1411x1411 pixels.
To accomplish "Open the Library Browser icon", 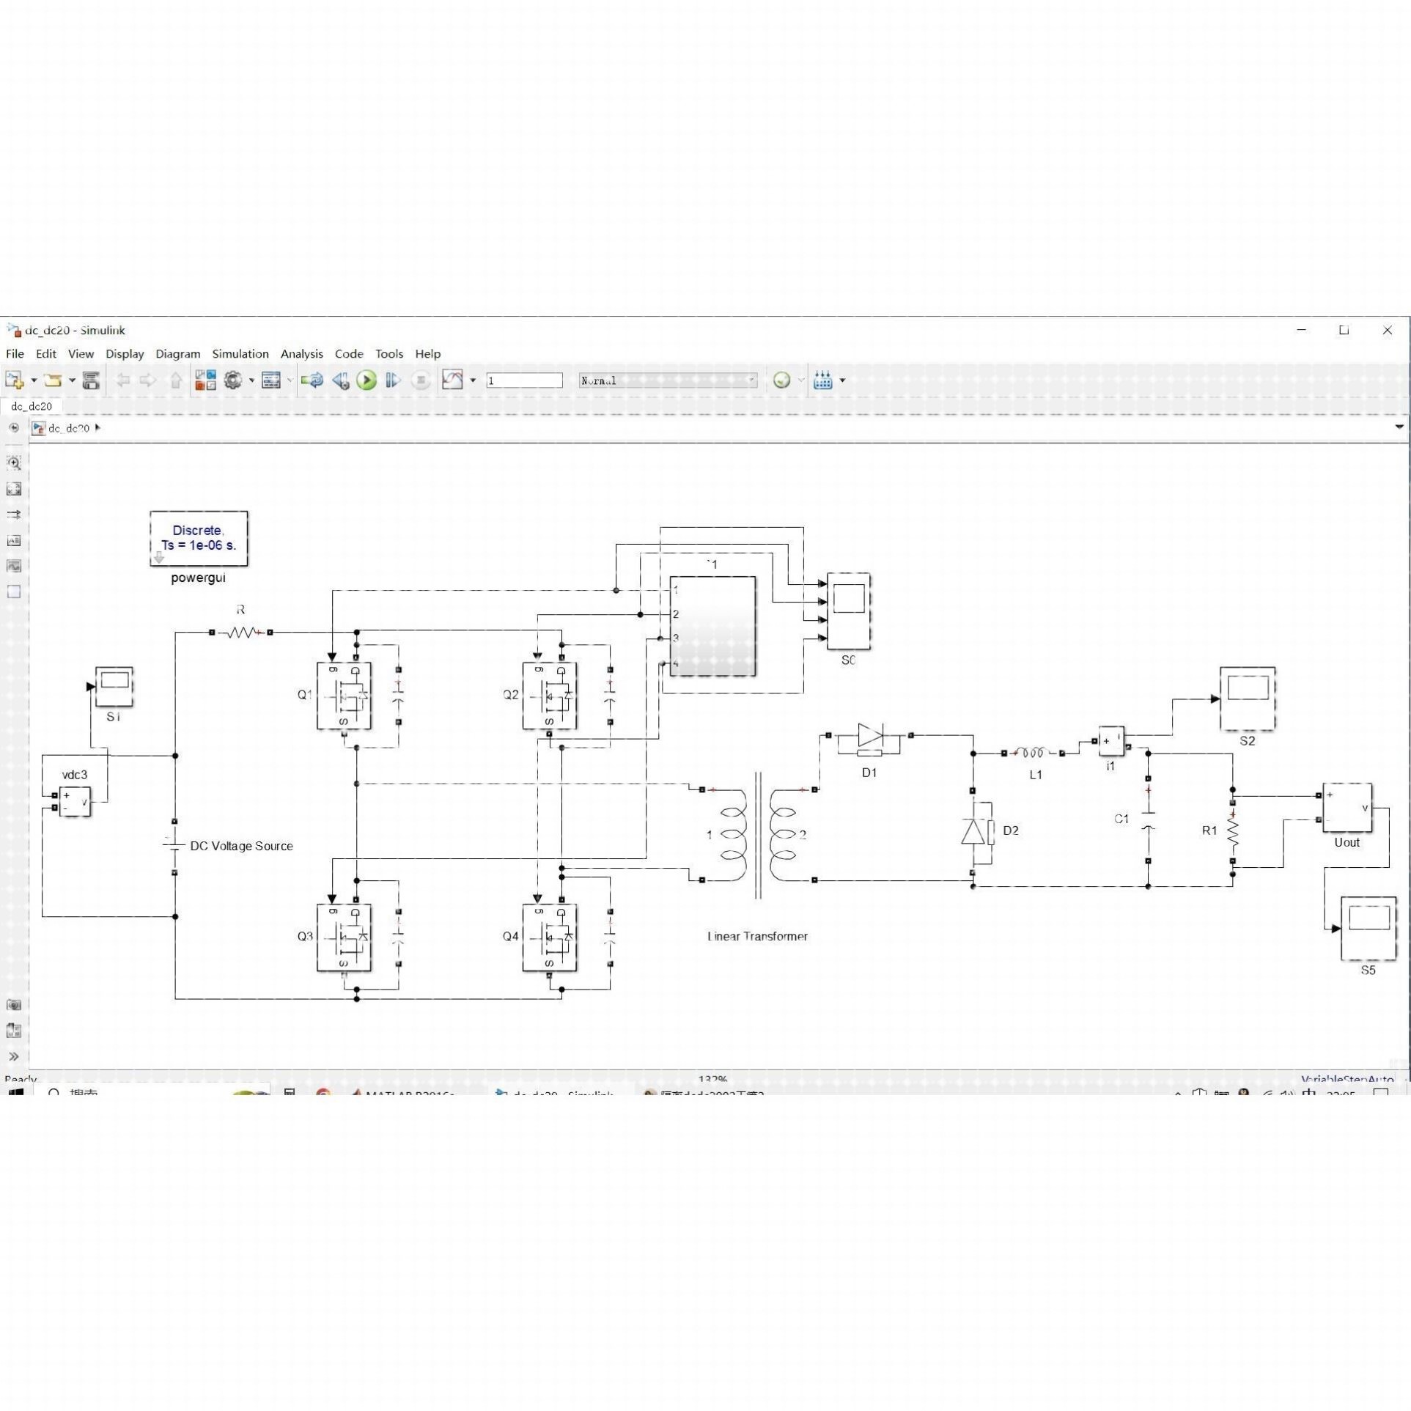I will [x=205, y=380].
